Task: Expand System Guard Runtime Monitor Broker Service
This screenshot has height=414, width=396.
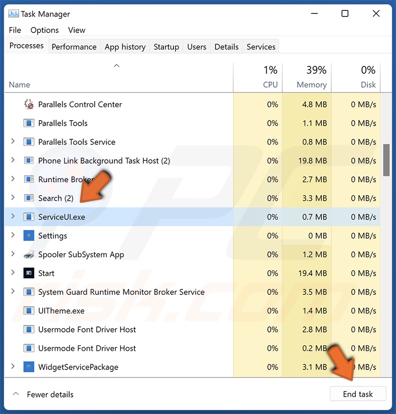Action: [x=13, y=291]
